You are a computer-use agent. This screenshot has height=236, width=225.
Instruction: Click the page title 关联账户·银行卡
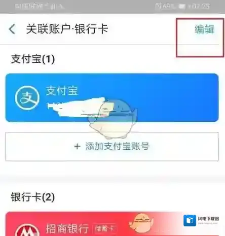pos(67,29)
